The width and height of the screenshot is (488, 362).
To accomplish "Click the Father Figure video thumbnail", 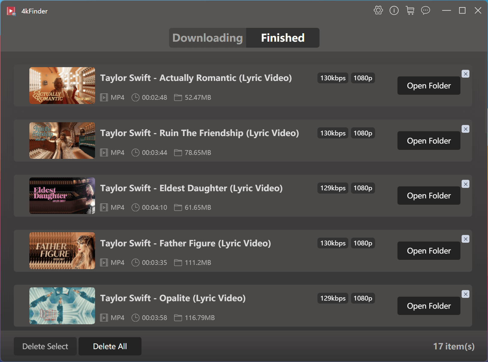I will click(x=62, y=251).
